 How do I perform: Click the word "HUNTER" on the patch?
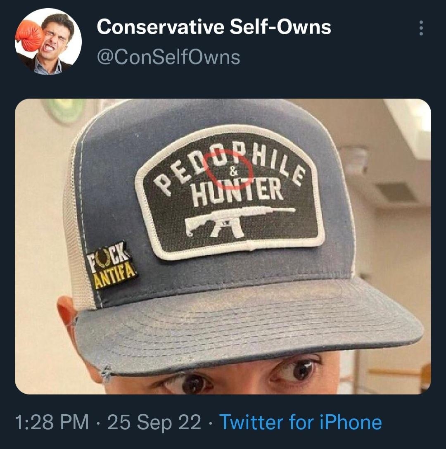point(236,192)
